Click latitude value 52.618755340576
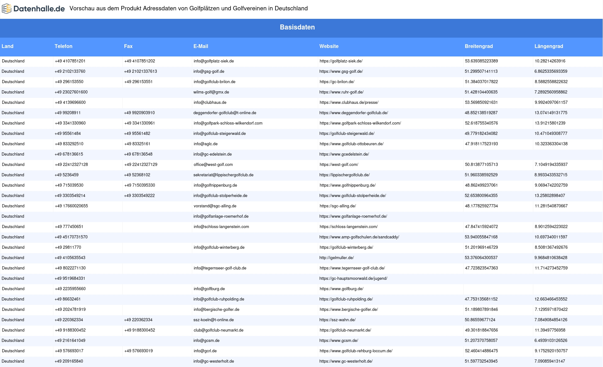 [x=481, y=123]
